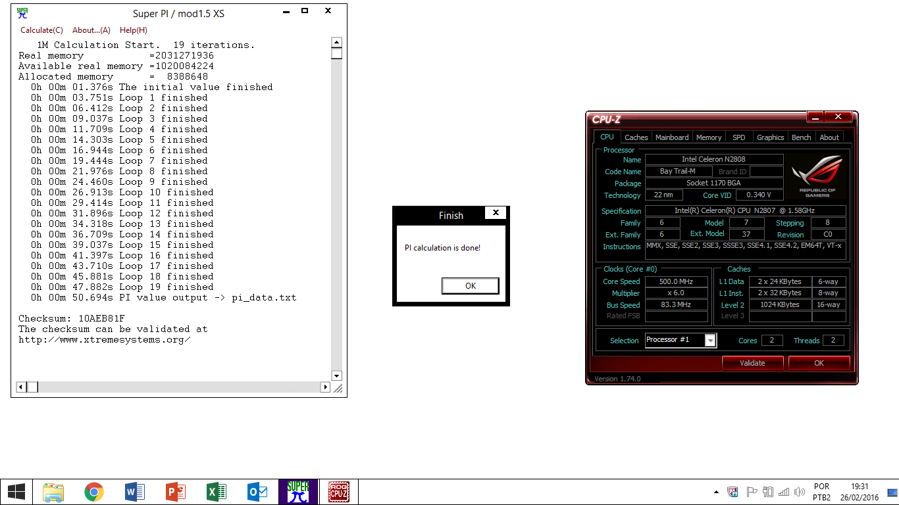Expand the Processor #1 selection dropdown
The image size is (899, 505).
pyautogui.click(x=710, y=341)
